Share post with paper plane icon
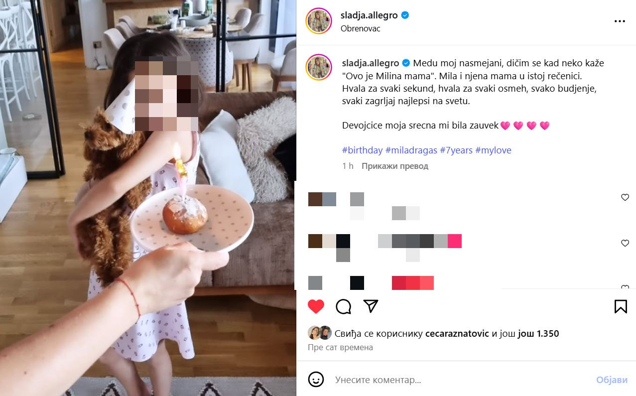Viewport: 636px width, 396px height. [x=371, y=306]
